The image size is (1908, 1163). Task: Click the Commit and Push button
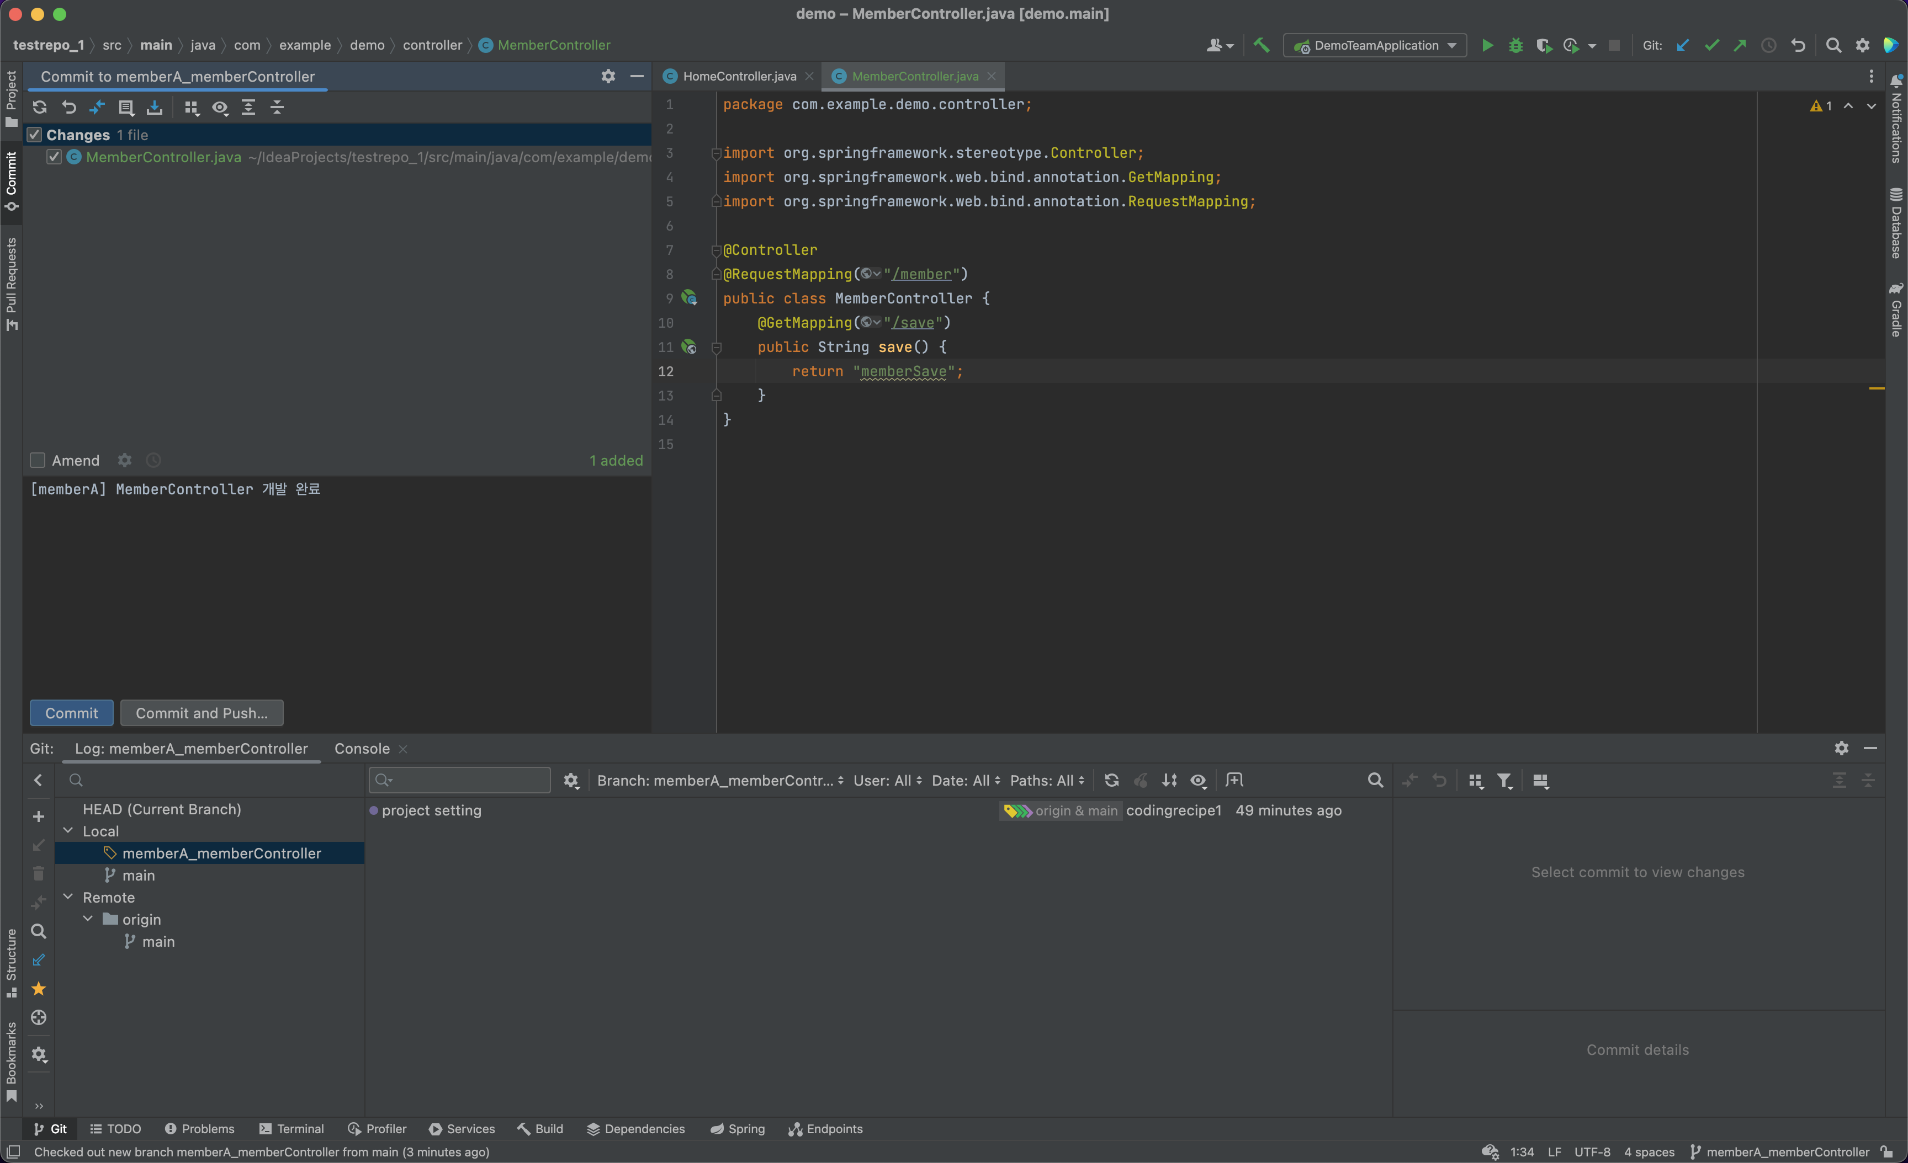coord(202,713)
